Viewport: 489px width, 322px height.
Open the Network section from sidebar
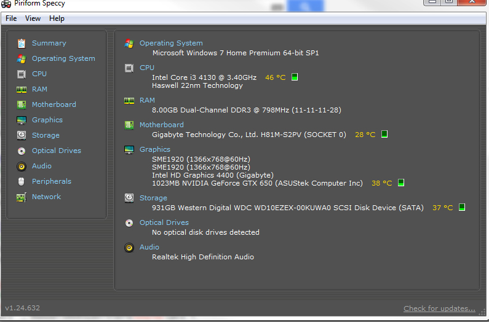[x=46, y=197]
